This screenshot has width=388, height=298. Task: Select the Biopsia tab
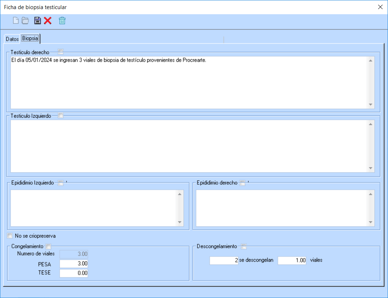30,38
